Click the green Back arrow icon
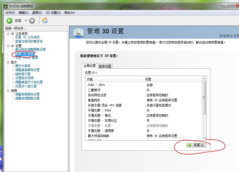The width and height of the screenshot is (239, 172). [x=9, y=21]
